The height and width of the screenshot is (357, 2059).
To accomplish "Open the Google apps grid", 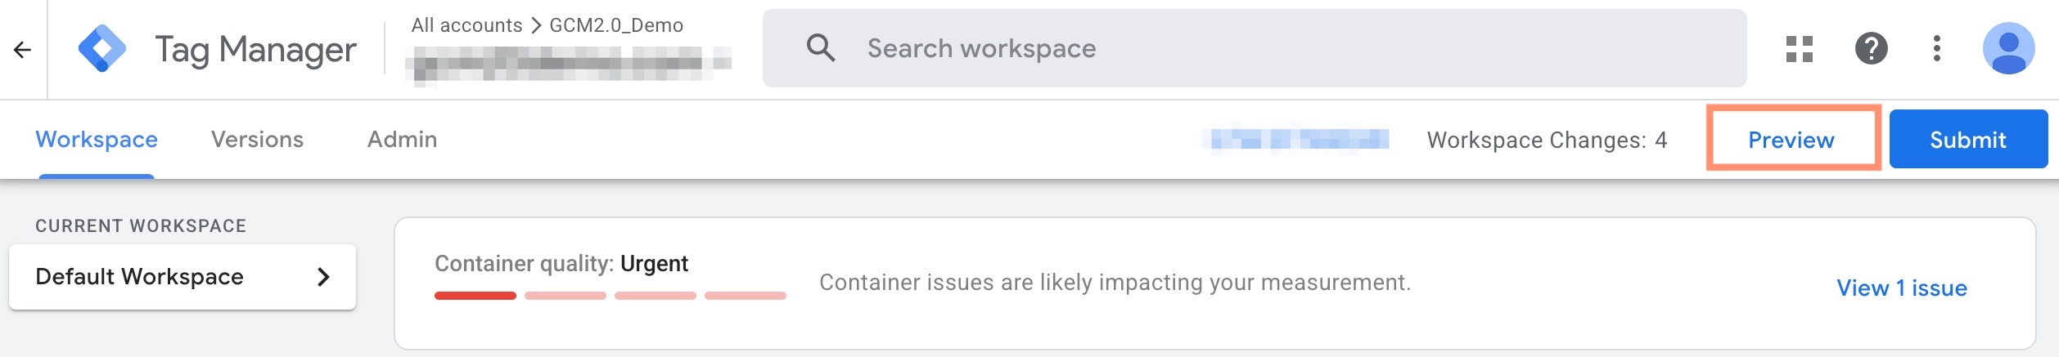I will 1799,49.
